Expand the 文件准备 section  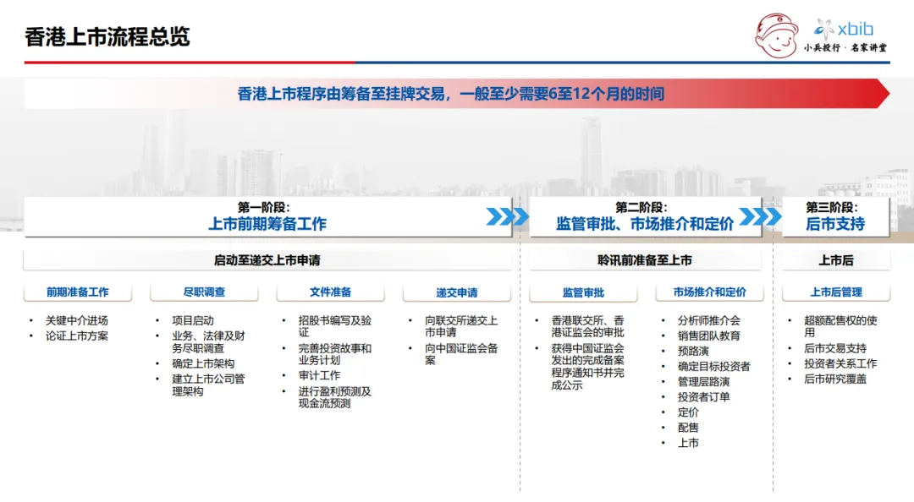[x=330, y=292]
